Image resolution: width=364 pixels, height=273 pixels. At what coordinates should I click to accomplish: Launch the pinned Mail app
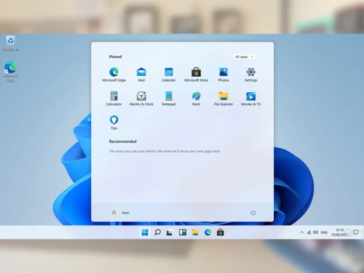[x=141, y=74]
